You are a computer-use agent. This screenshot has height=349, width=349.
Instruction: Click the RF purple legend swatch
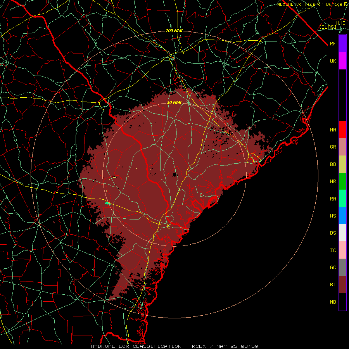(342, 43)
